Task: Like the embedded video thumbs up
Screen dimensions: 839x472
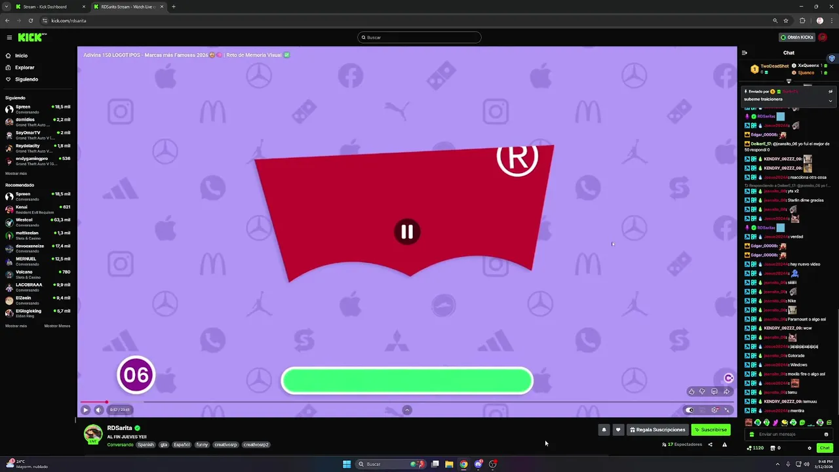Action: click(691, 391)
